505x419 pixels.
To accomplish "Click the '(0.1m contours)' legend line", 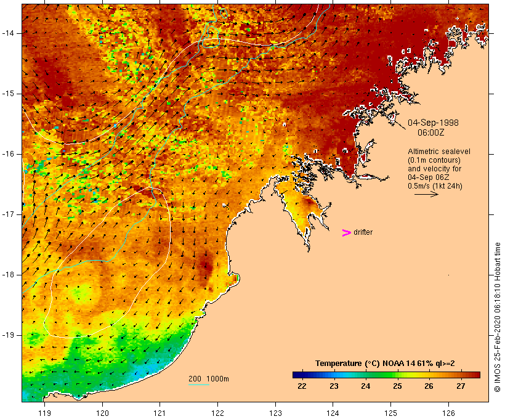I will pyautogui.click(x=434, y=160).
